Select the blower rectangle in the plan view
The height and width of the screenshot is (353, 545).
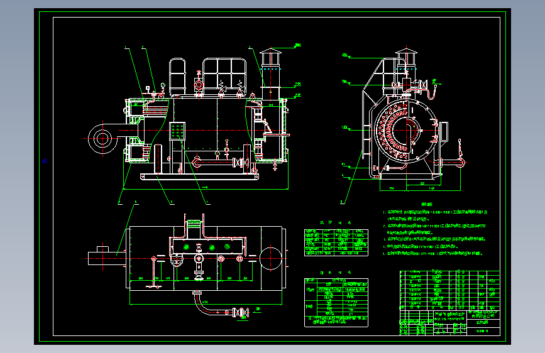(107, 258)
